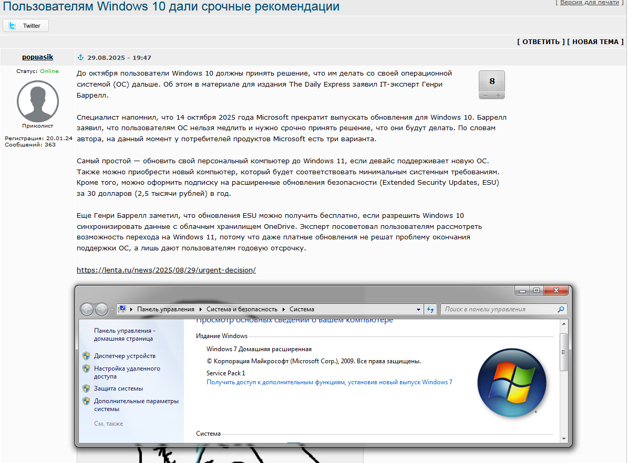Click the Издание Windows section heading
Image resolution: width=628 pixels, height=463 pixels.
click(x=221, y=336)
